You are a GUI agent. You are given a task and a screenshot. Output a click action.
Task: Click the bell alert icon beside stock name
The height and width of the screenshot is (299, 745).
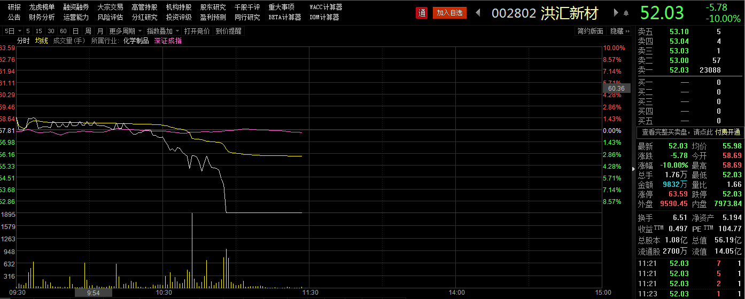[624, 13]
